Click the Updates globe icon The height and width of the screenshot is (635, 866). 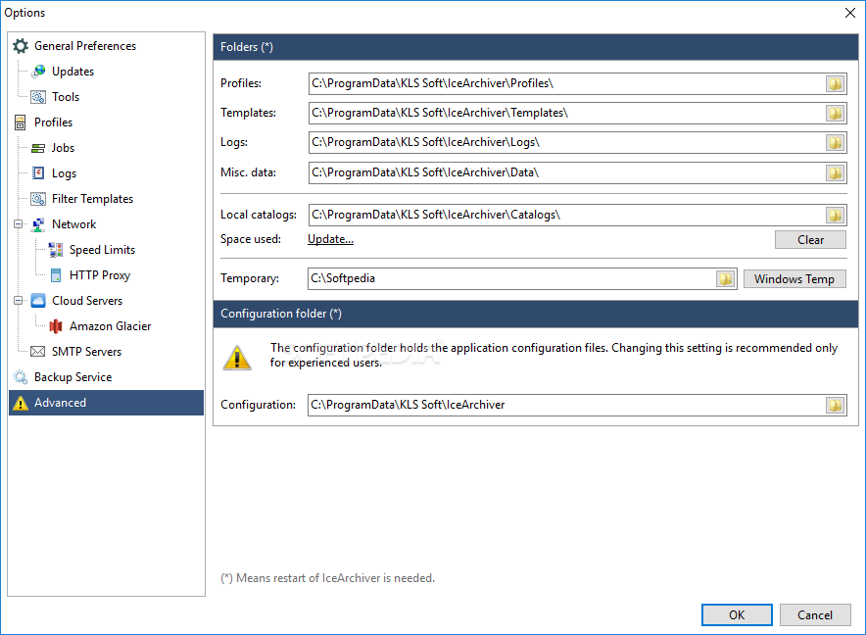[x=38, y=72]
